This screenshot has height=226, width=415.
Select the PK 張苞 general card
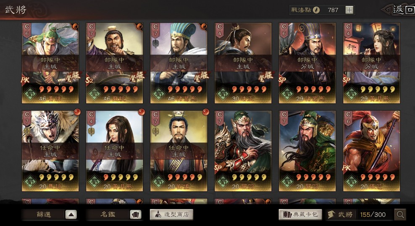pos(372,151)
